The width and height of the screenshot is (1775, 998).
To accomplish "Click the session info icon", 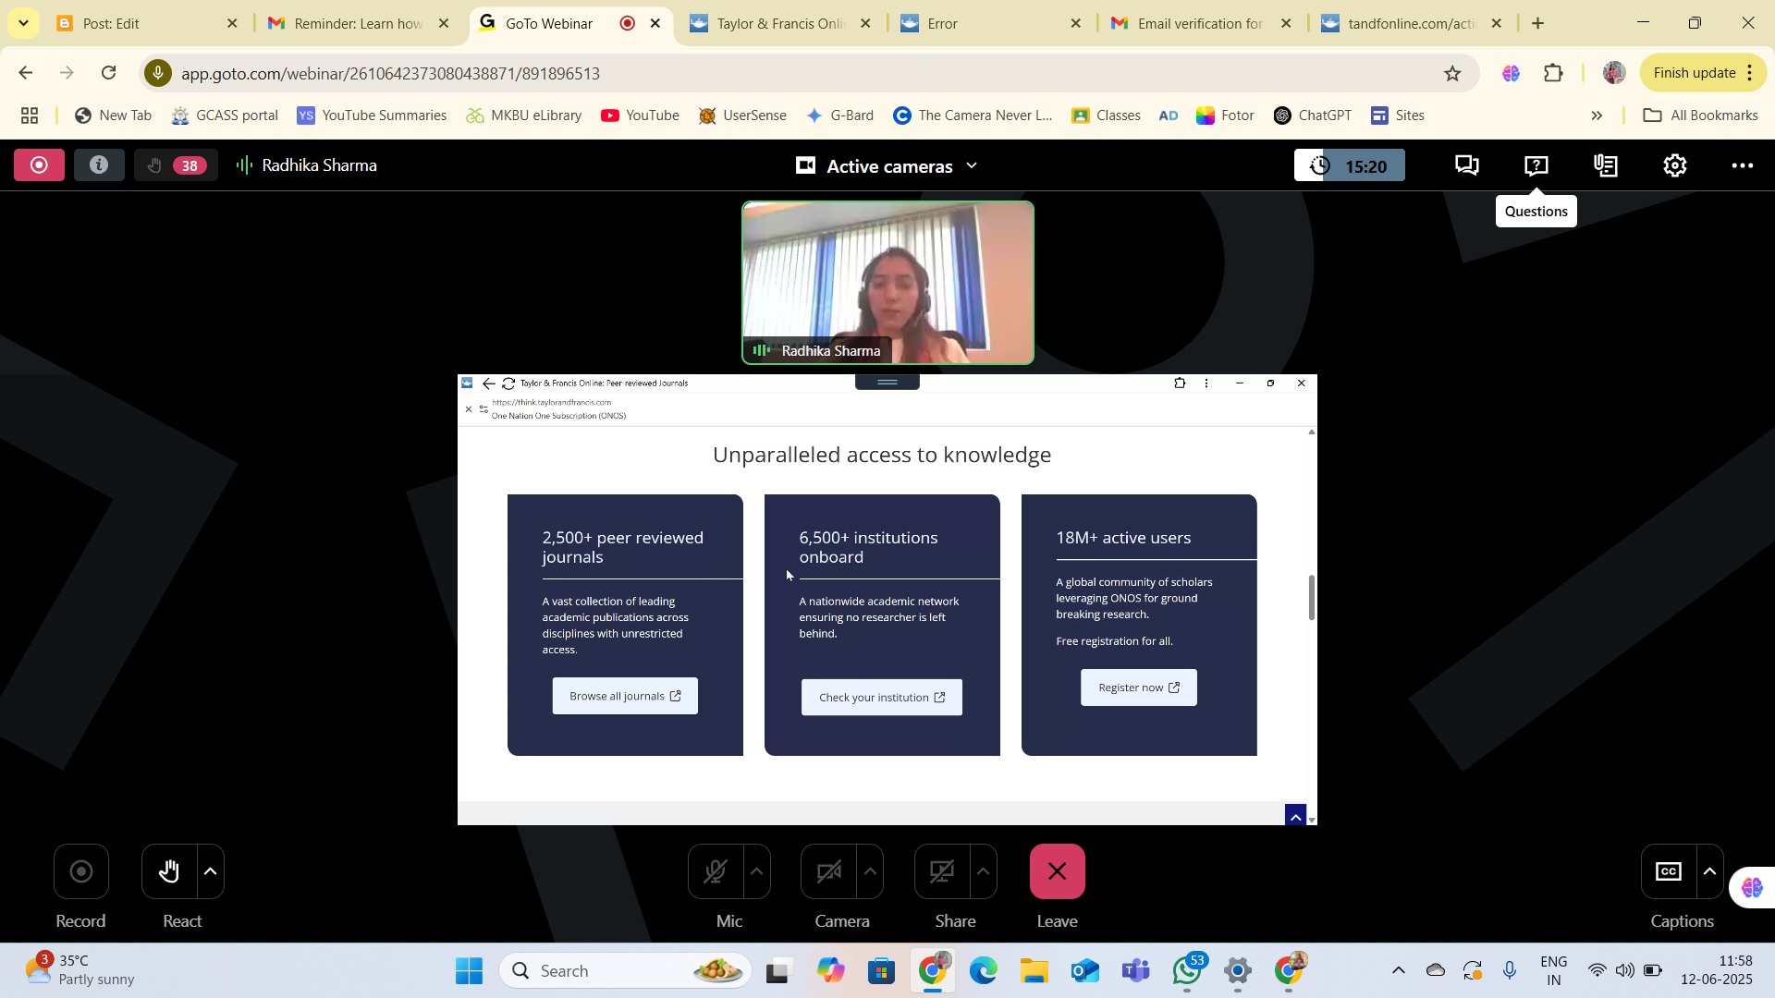I will [x=99, y=165].
